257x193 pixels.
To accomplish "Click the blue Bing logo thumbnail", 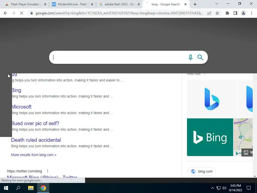I will (212, 99).
